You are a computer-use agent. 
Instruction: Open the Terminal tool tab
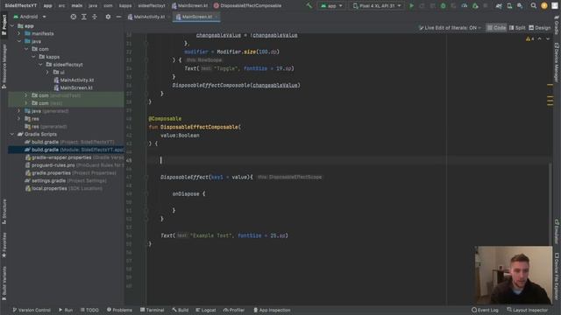point(152,310)
